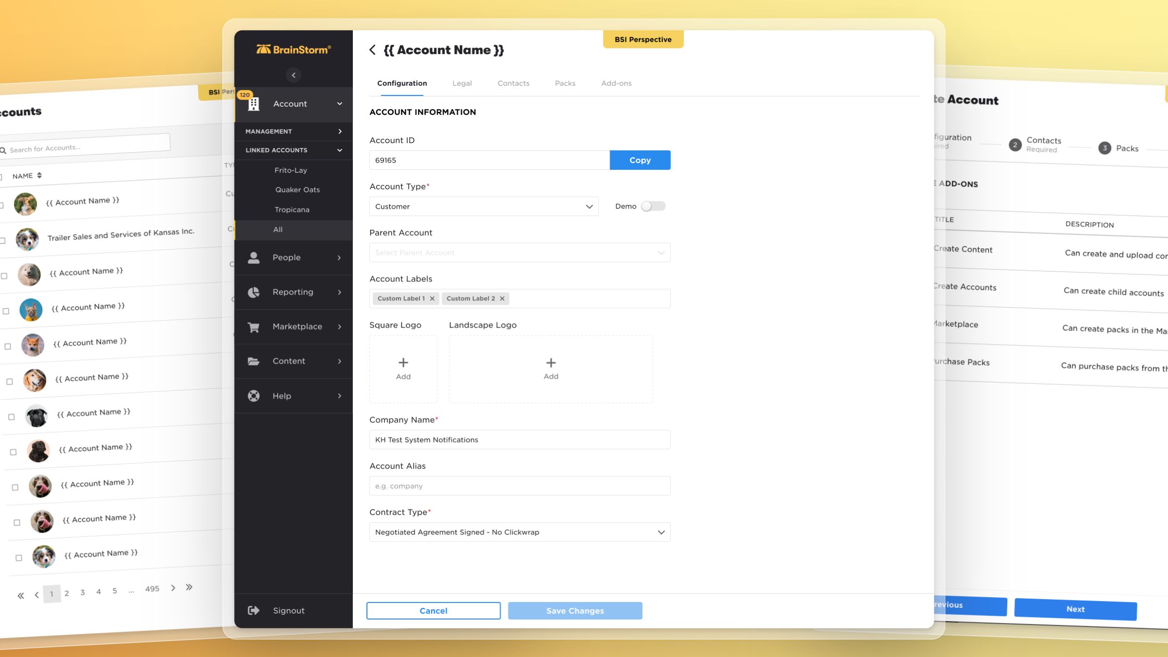Click the back arrow beside Account Name
Screen dimensions: 1168x657
[x=372, y=50]
